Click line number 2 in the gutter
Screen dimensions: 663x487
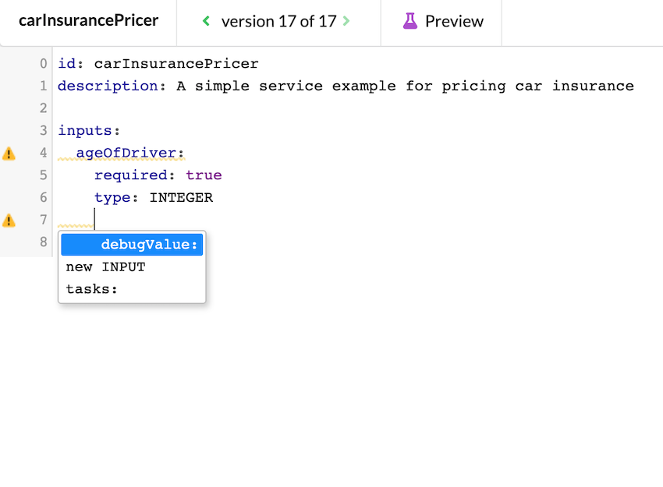coord(43,108)
